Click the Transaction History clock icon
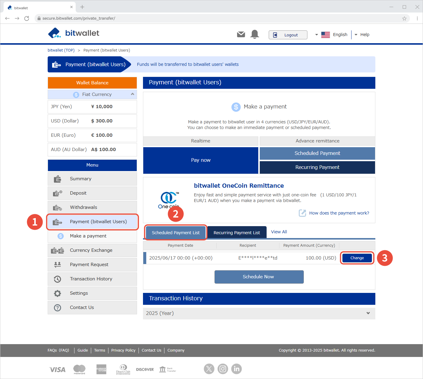423x379 pixels. (x=57, y=279)
